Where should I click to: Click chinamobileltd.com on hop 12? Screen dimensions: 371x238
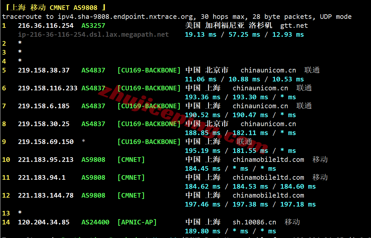268,195
